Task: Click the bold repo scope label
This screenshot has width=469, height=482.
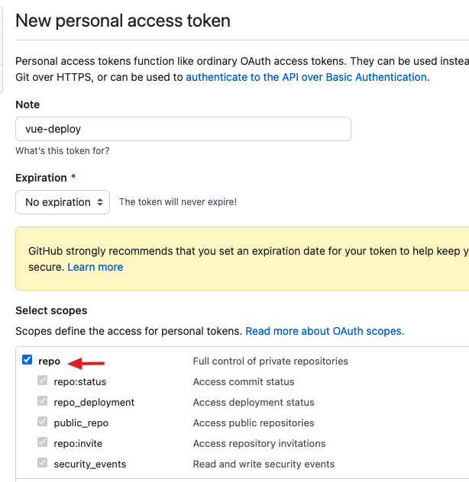Action: click(49, 361)
